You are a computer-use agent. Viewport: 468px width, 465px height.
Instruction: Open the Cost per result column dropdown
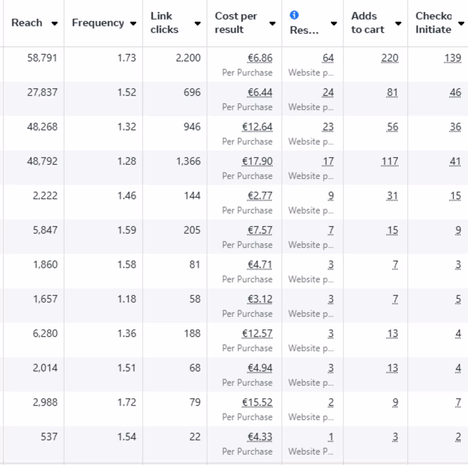(x=272, y=24)
